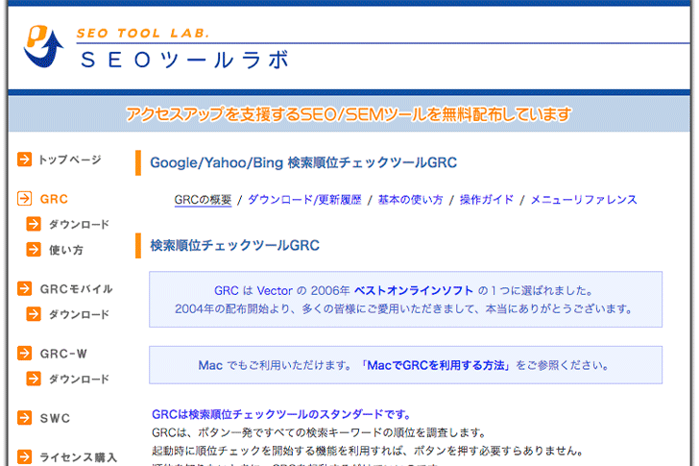Click the arrow icon beside the GRC sidebar entry

[x=25, y=199]
